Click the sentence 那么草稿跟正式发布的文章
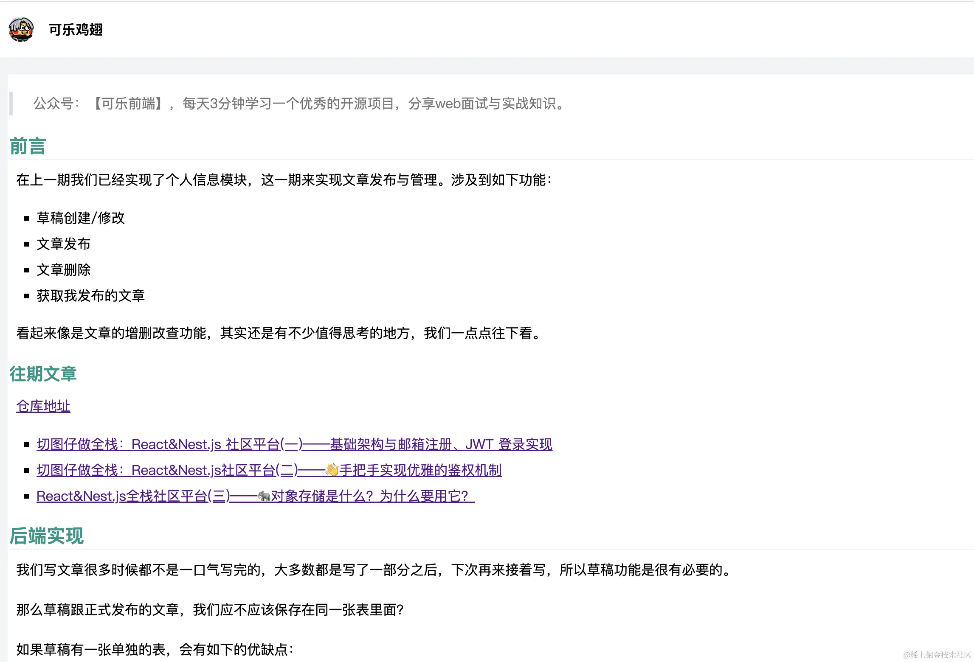The width and height of the screenshot is (974, 662). coord(210,610)
